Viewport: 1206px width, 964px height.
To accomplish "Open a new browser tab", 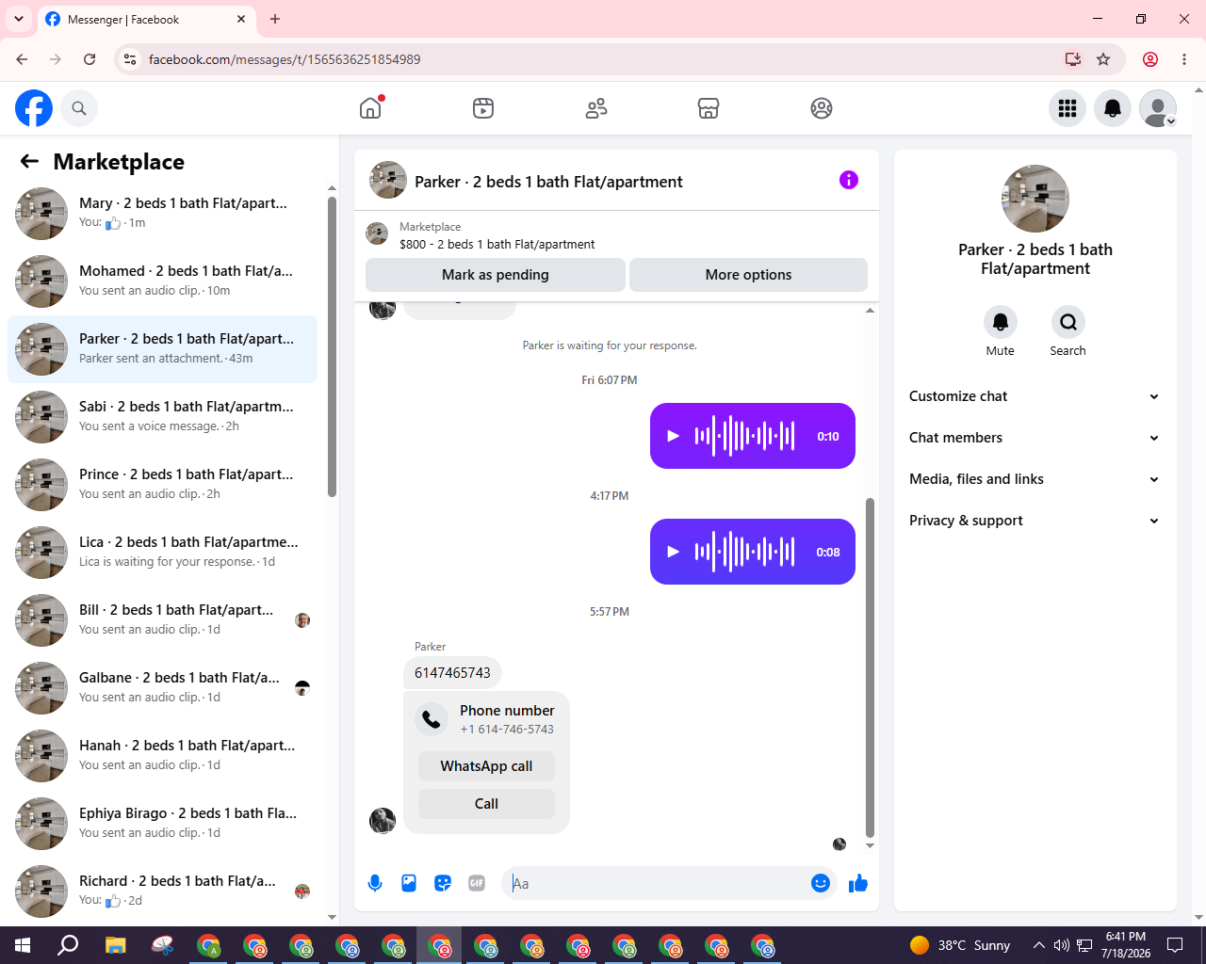I will (x=275, y=19).
